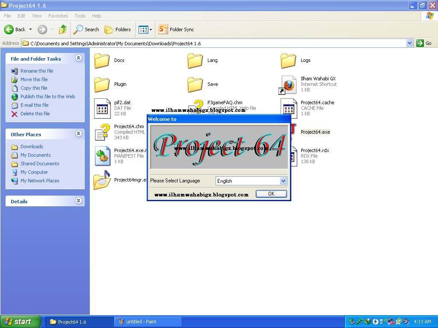The height and width of the screenshot is (328, 438).
Task: Click the red X delete icon
Action: tap(15, 114)
